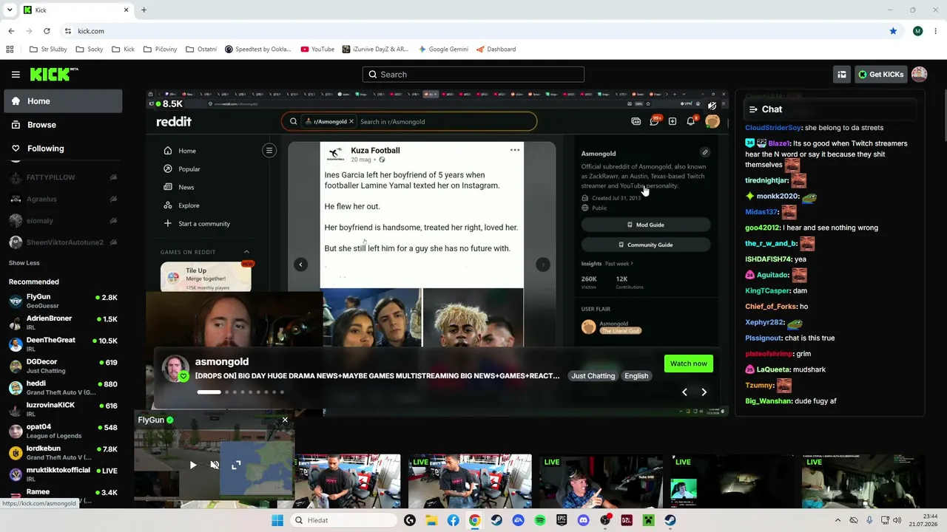Open recommended channel heddi
The height and width of the screenshot is (532, 947).
click(x=63, y=388)
